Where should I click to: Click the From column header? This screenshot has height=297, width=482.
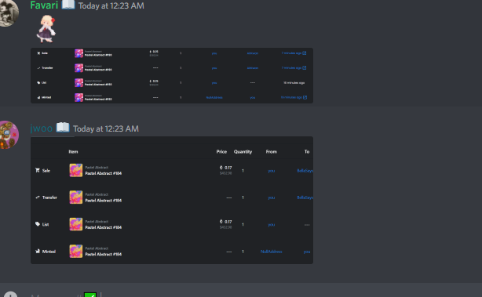point(271,151)
